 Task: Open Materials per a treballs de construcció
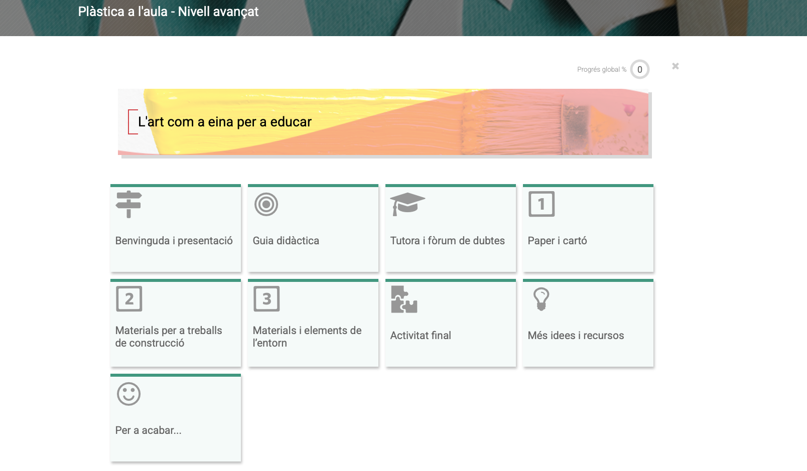[x=169, y=337]
